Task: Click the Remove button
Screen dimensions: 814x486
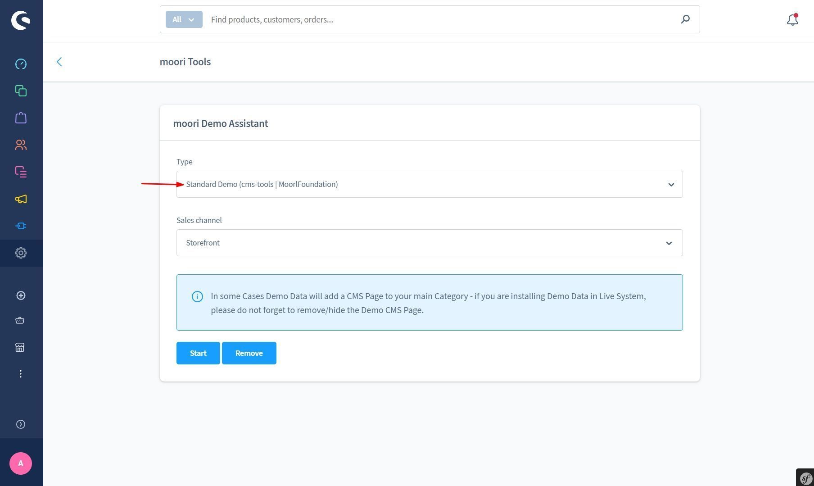Action: pos(249,353)
